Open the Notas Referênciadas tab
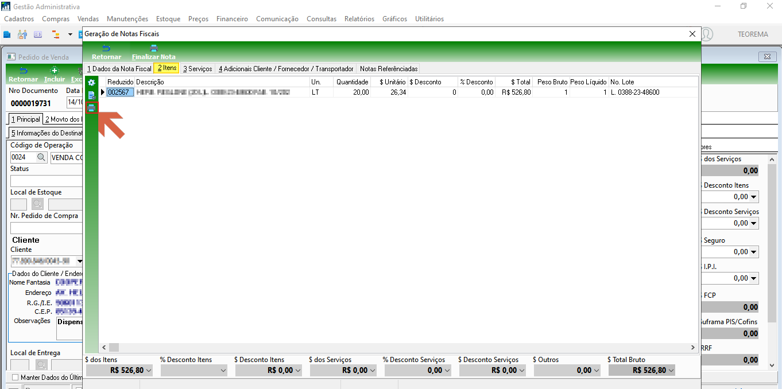The width and height of the screenshot is (782, 389). pyautogui.click(x=389, y=69)
